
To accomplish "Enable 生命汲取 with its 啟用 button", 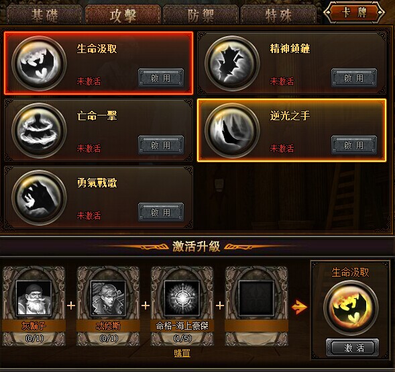I will click(x=161, y=78).
